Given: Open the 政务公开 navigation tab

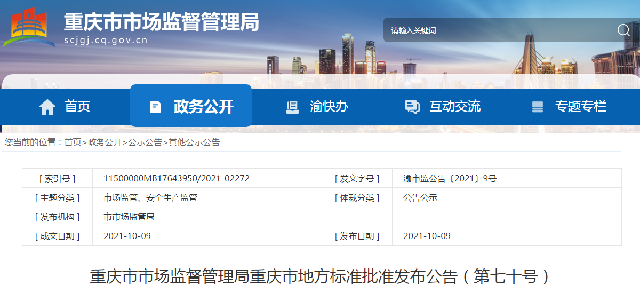Looking at the screenshot, I should tap(191, 106).
